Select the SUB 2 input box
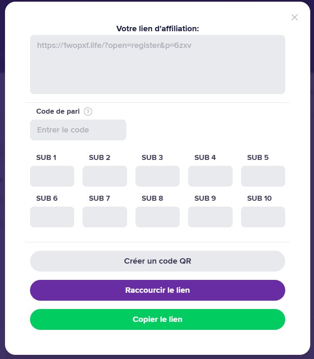Viewport: 314px width, 359px height. 105,176
